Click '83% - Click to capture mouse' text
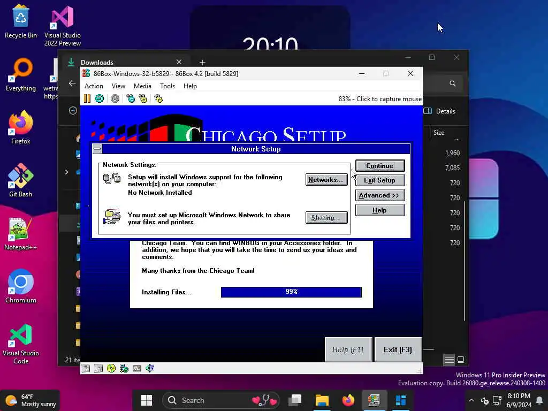This screenshot has width=548, height=411. [380, 99]
